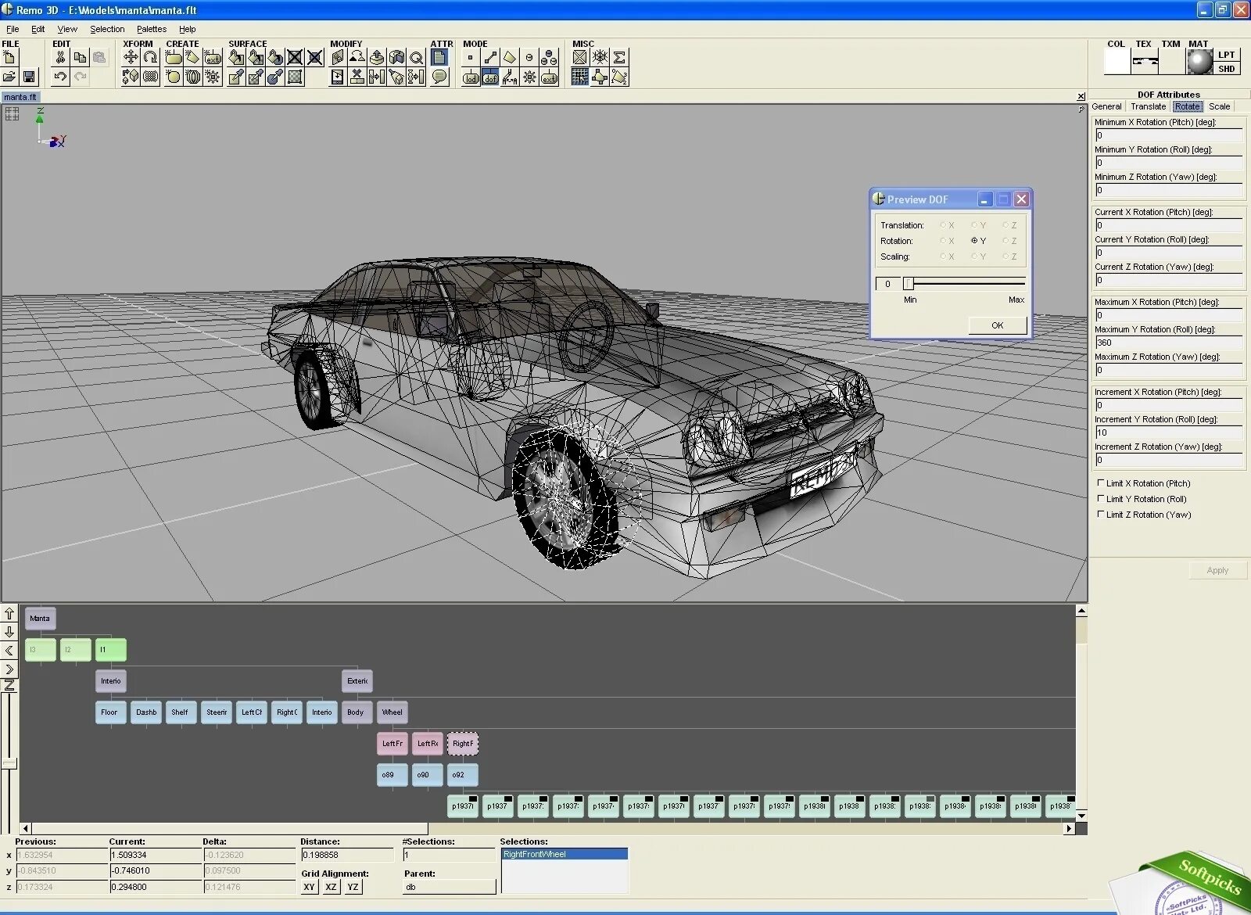
Task: Select the XFORM move arrows tool
Action: [131, 57]
